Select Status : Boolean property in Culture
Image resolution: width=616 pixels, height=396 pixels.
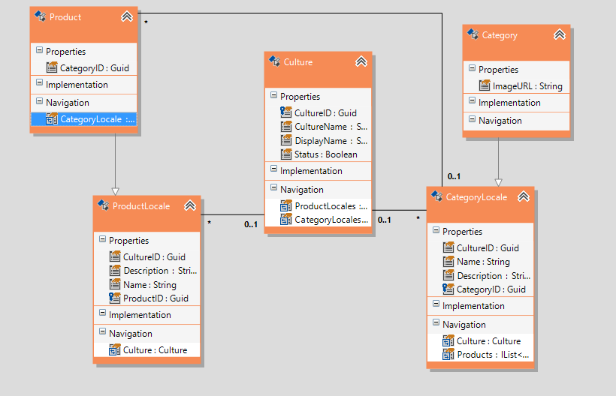point(319,154)
